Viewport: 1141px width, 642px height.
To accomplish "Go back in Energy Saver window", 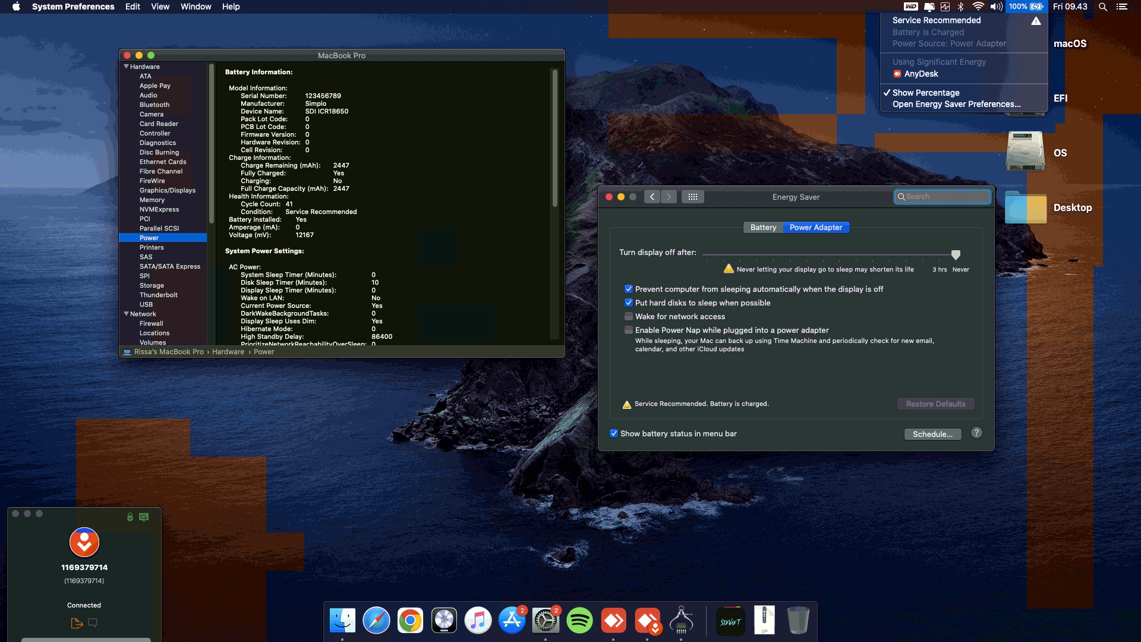I will (652, 197).
